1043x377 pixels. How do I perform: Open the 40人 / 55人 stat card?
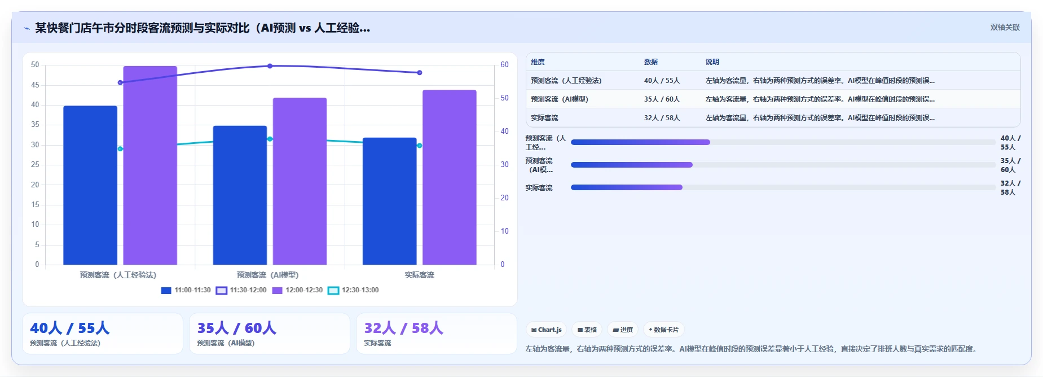point(103,334)
